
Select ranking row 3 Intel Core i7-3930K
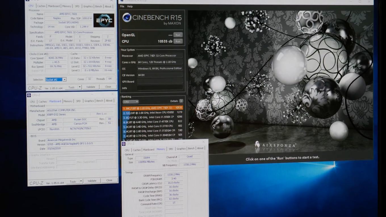[153, 117]
